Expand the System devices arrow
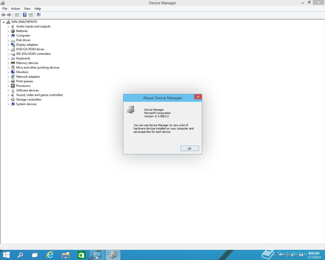This screenshot has height=260, width=325. (x=8, y=104)
